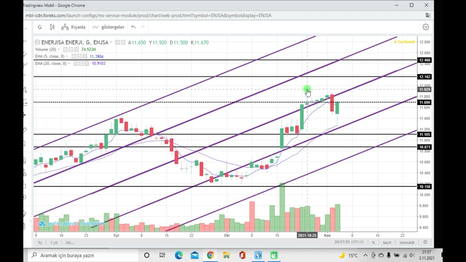The width and height of the screenshot is (466, 262).
Task: Remove the EMA (5, close, 0) indicator
Action: click(x=85, y=56)
